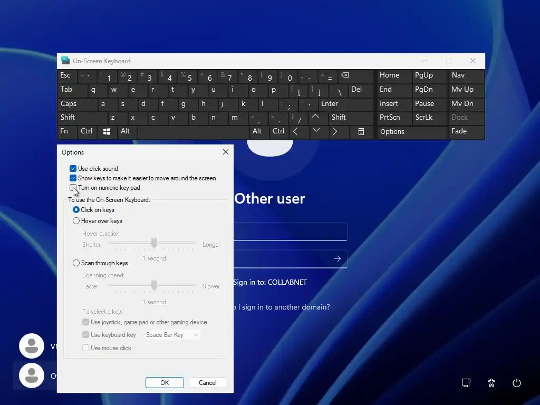The height and width of the screenshot is (405, 540).
Task: Click OK in Options dialog
Action: 165,383
